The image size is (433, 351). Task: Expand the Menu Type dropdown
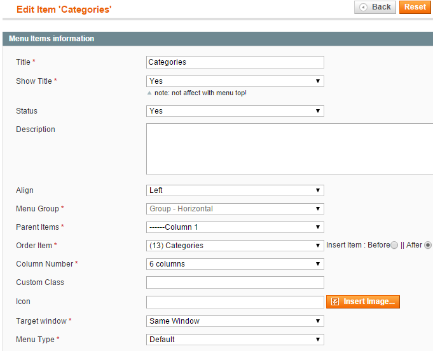[235, 340]
